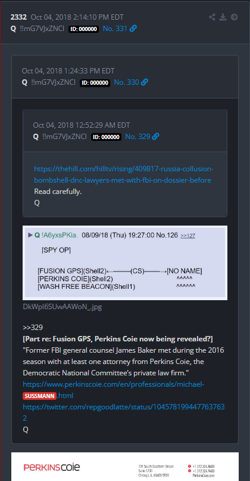Open the No. 329 post link
This screenshot has width=250, height=481.
pos(137,137)
